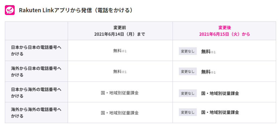This screenshot has height=125, width=278.
Task: Select the 変更前 2021年6月14日 column header
Action: click(x=120, y=31)
